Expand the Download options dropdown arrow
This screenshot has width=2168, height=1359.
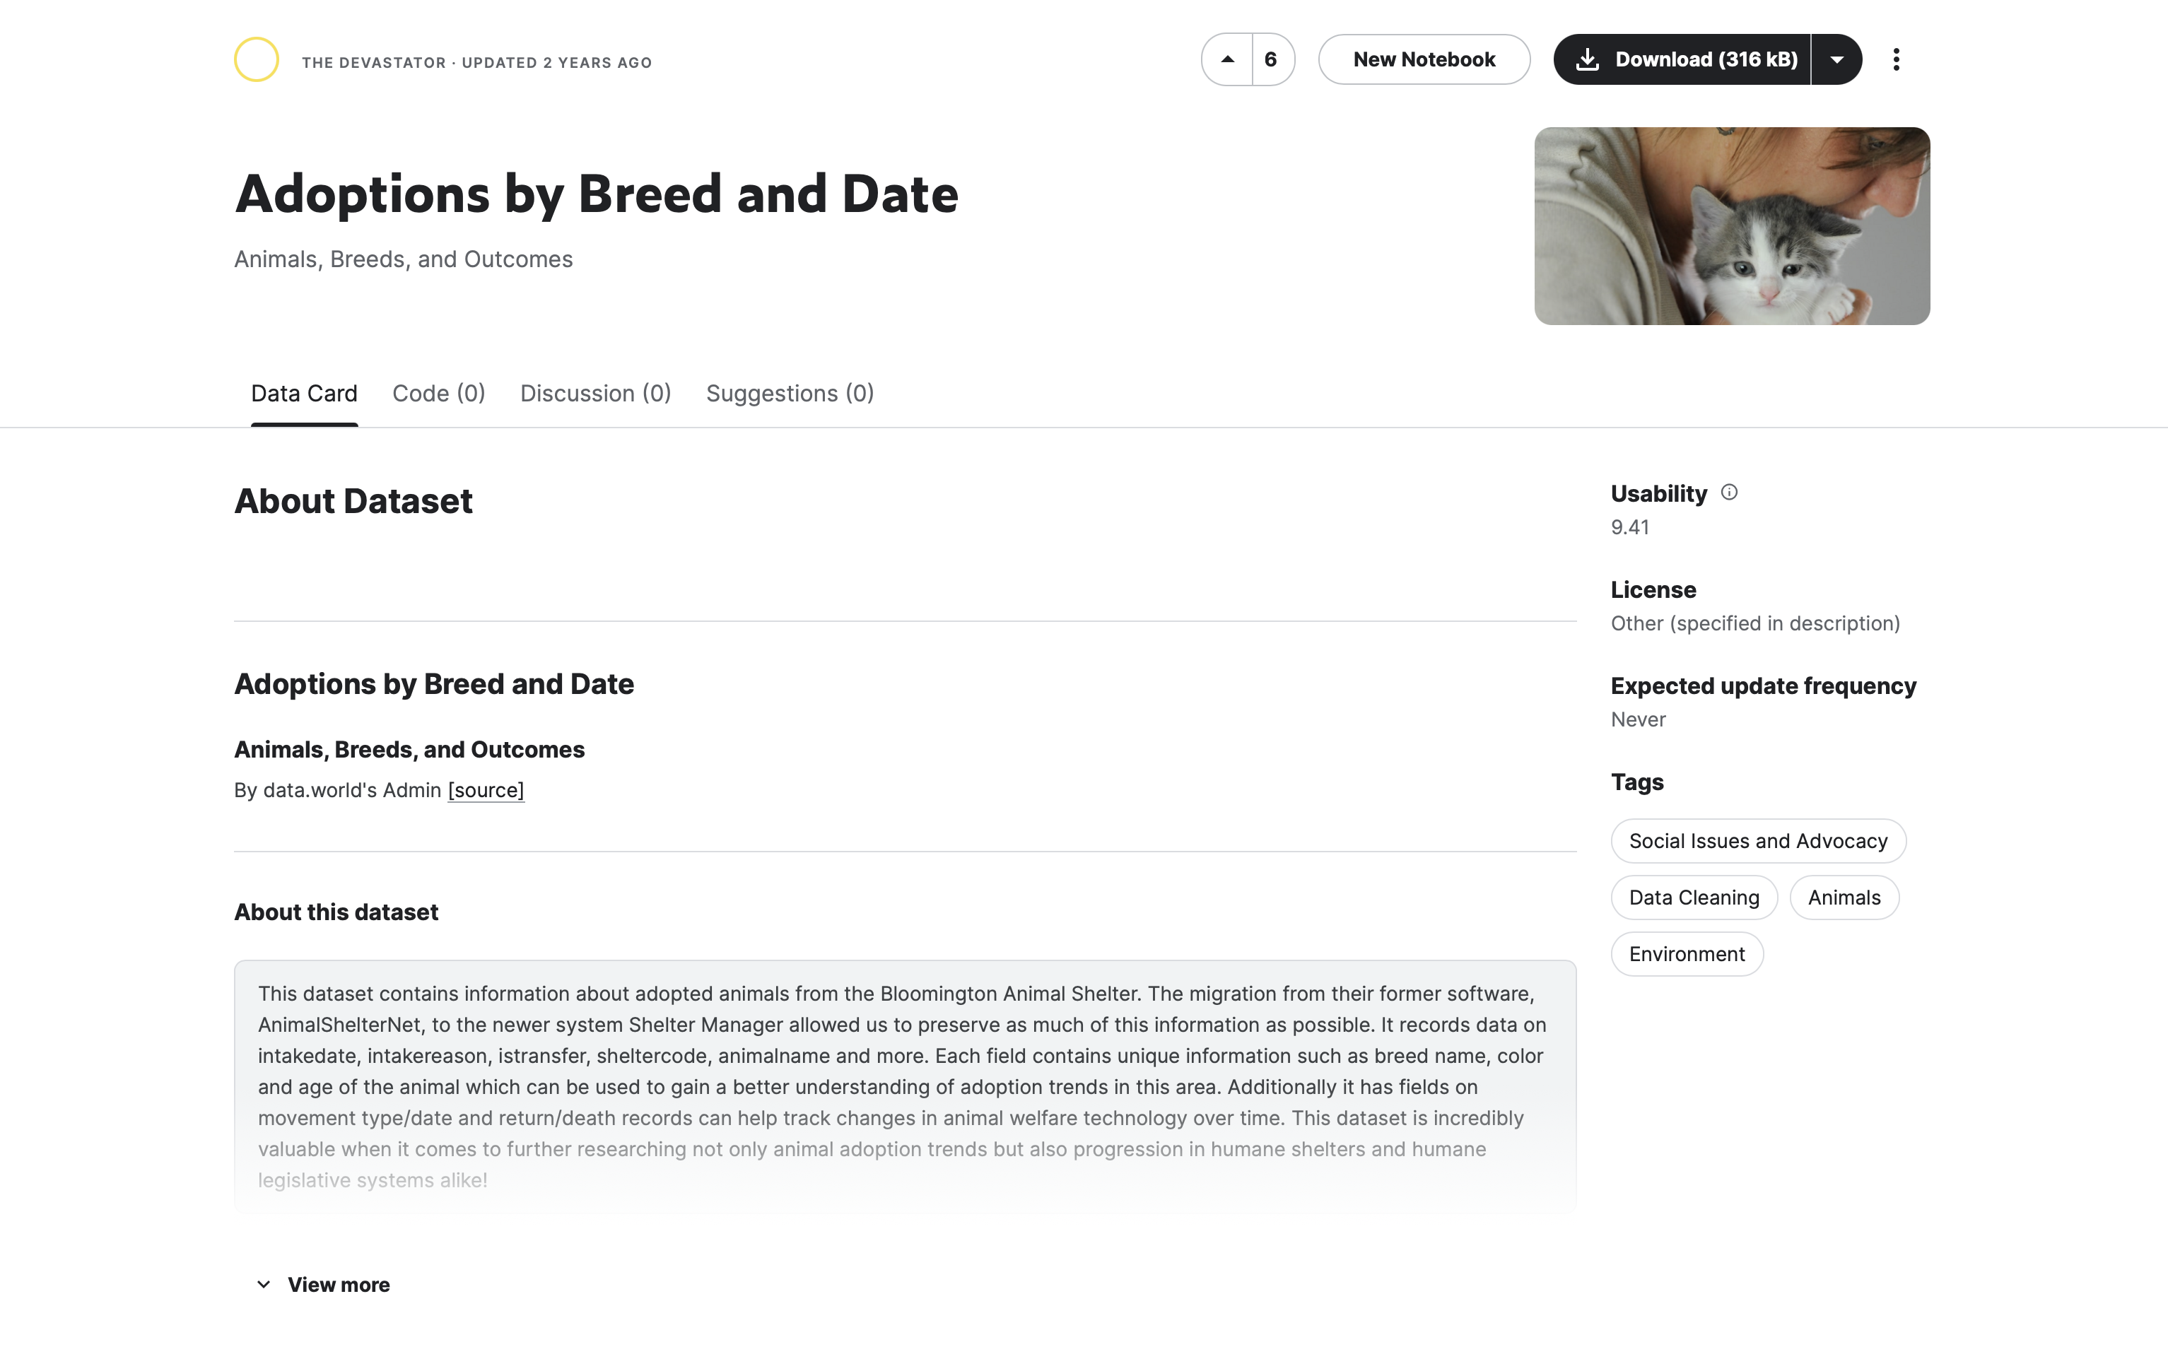click(1836, 59)
